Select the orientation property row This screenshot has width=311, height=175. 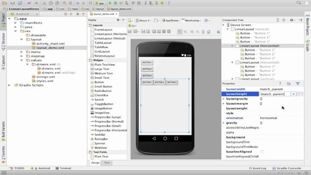click(262, 118)
